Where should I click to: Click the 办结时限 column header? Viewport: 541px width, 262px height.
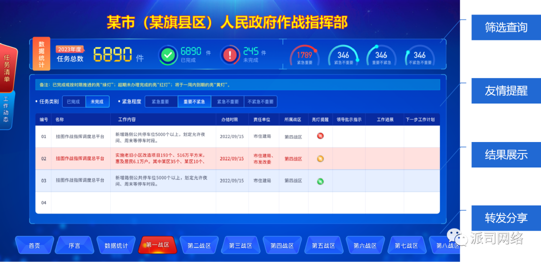pos(229,119)
